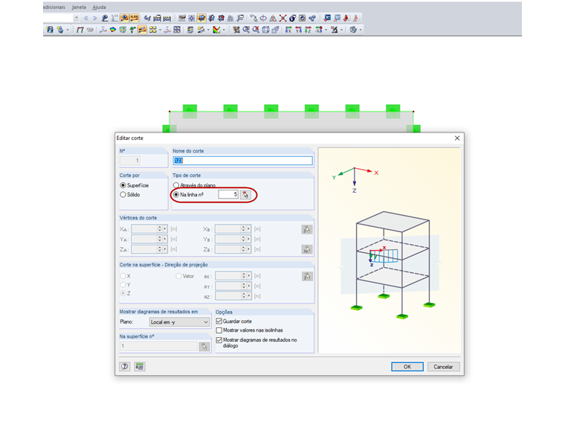Viewport: 565px width, 424px height.
Task: Click the ZB field spinner arrows
Action: click(243, 249)
